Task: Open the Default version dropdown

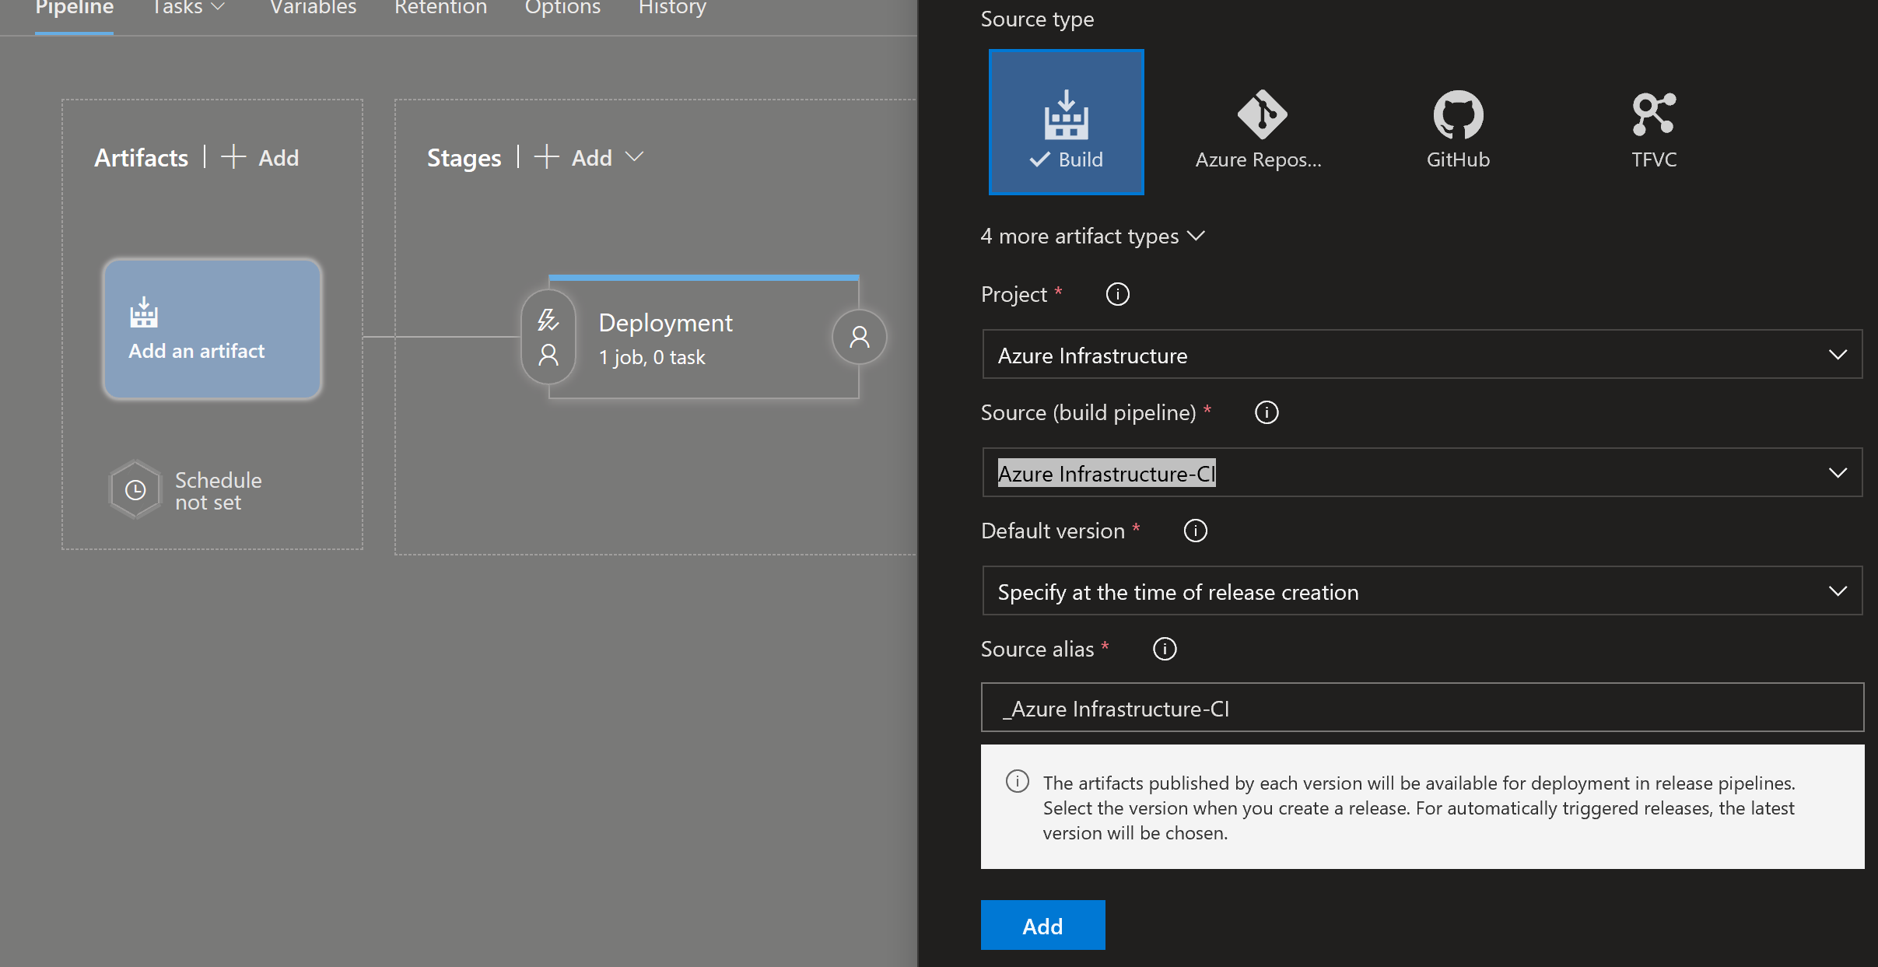Action: point(1422,591)
